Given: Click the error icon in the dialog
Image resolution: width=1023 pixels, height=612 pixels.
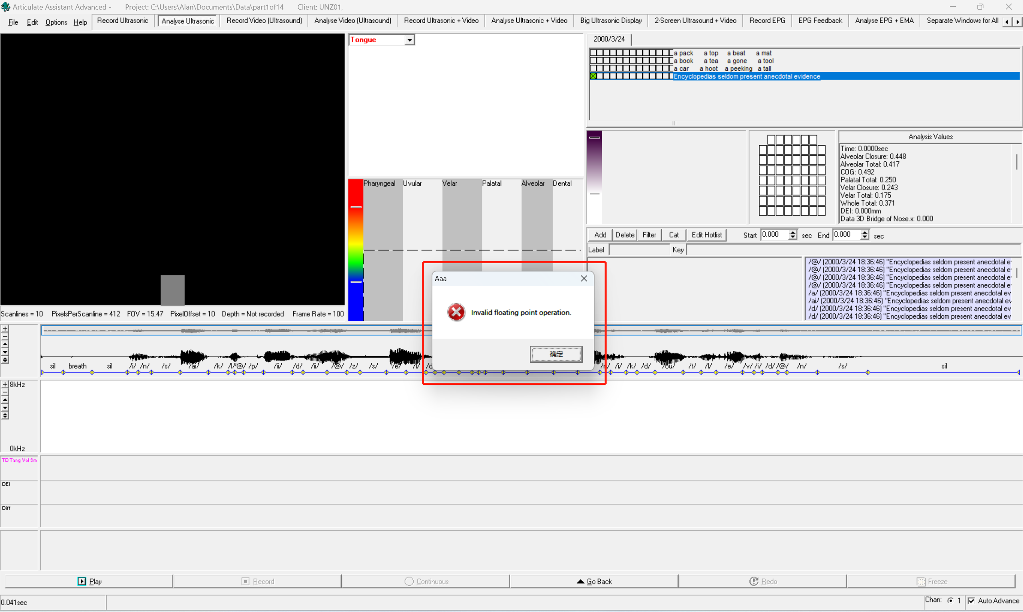Looking at the screenshot, I should (456, 312).
